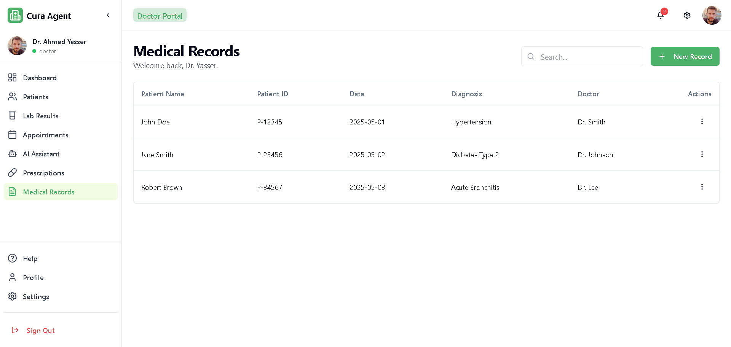Open actions menu for Robert Brown
The image size is (731, 347).
pos(702,187)
